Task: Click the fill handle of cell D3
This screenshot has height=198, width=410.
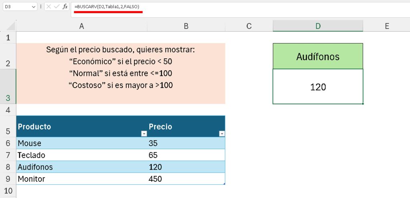Action: pos(363,104)
